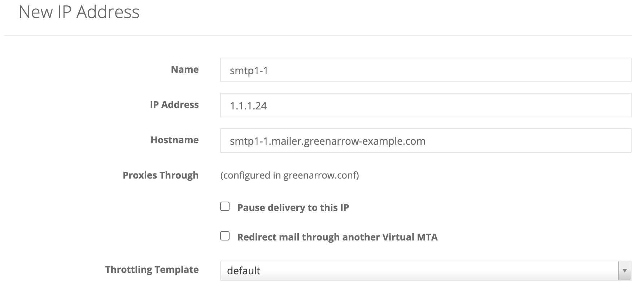Click 'Redirect mail through another Virtual MTA' text
Screen dimensions: 641x288
tap(337, 237)
